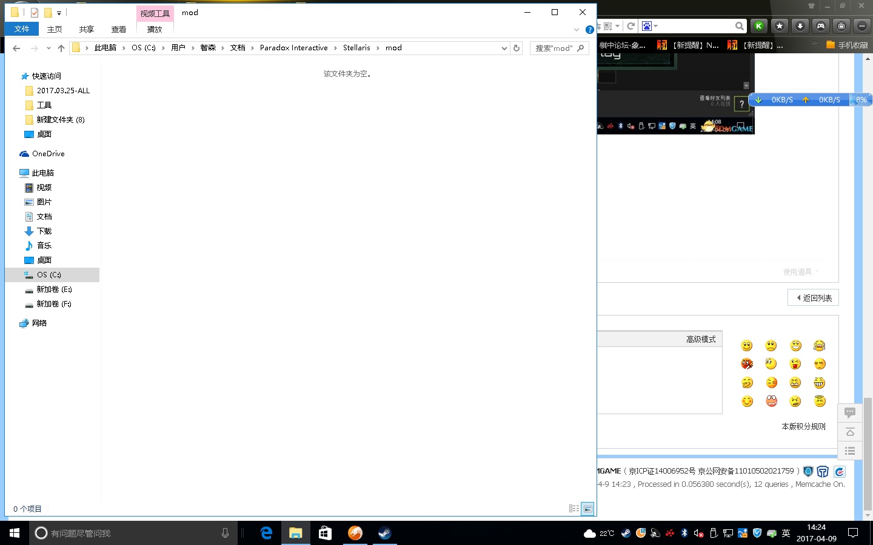
Task: Click the list floating side button
Action: pyautogui.click(x=850, y=451)
